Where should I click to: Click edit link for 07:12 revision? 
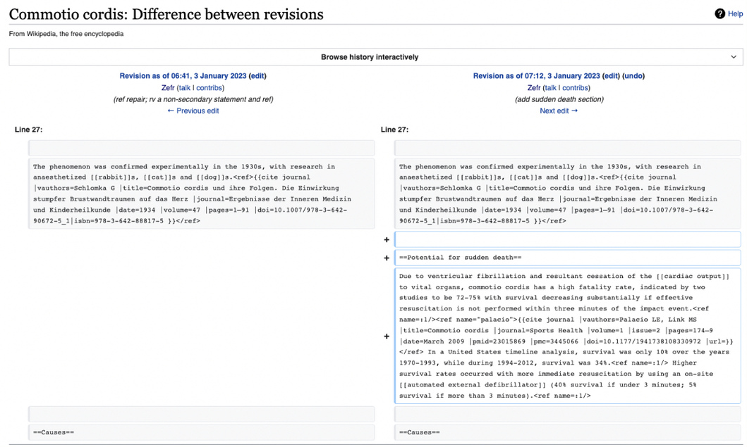pos(611,75)
